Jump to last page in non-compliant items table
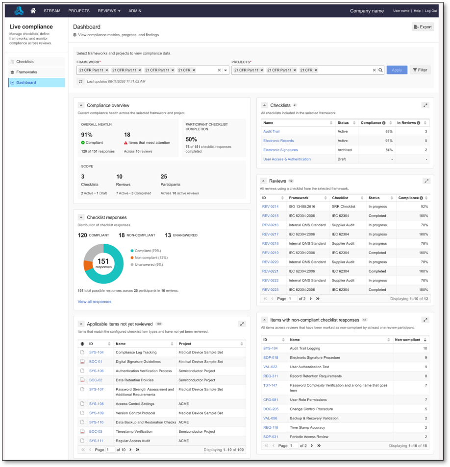 coord(319,445)
